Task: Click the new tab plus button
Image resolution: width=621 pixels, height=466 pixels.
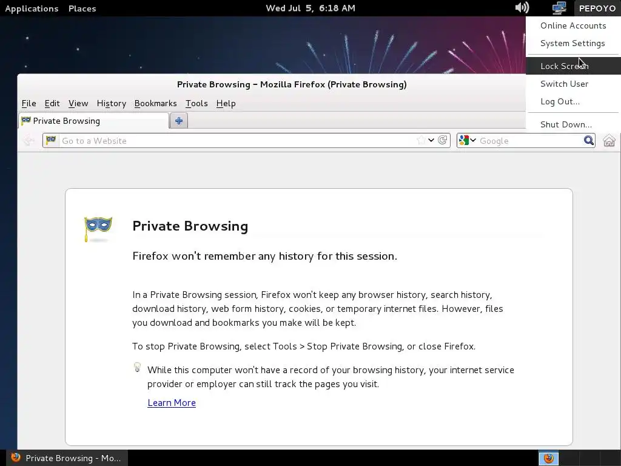Action: 179,121
